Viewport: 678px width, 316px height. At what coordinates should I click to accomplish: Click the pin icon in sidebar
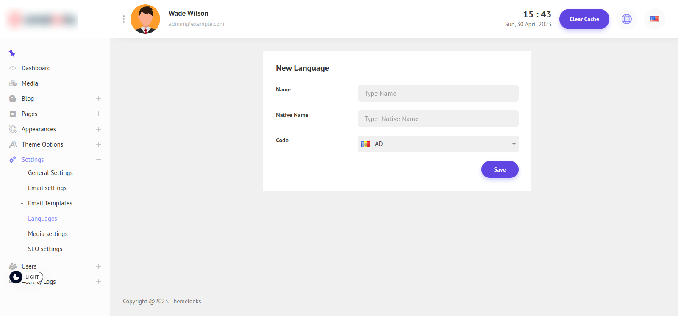click(12, 53)
